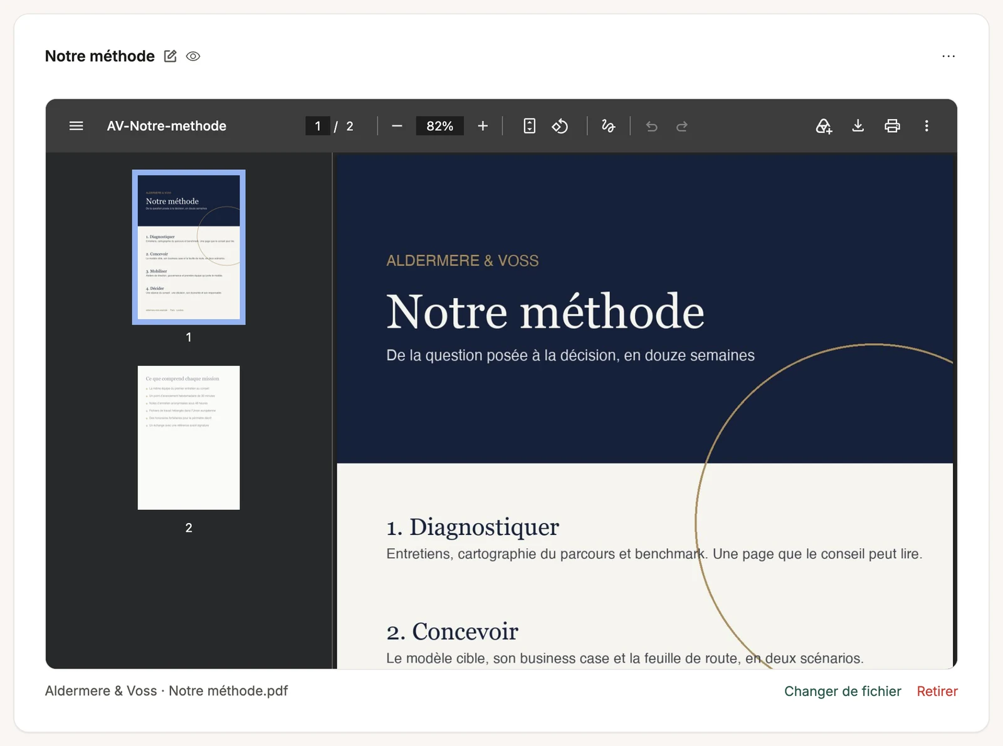The height and width of the screenshot is (746, 1003).
Task: Click the page number field
Action: [x=318, y=126]
